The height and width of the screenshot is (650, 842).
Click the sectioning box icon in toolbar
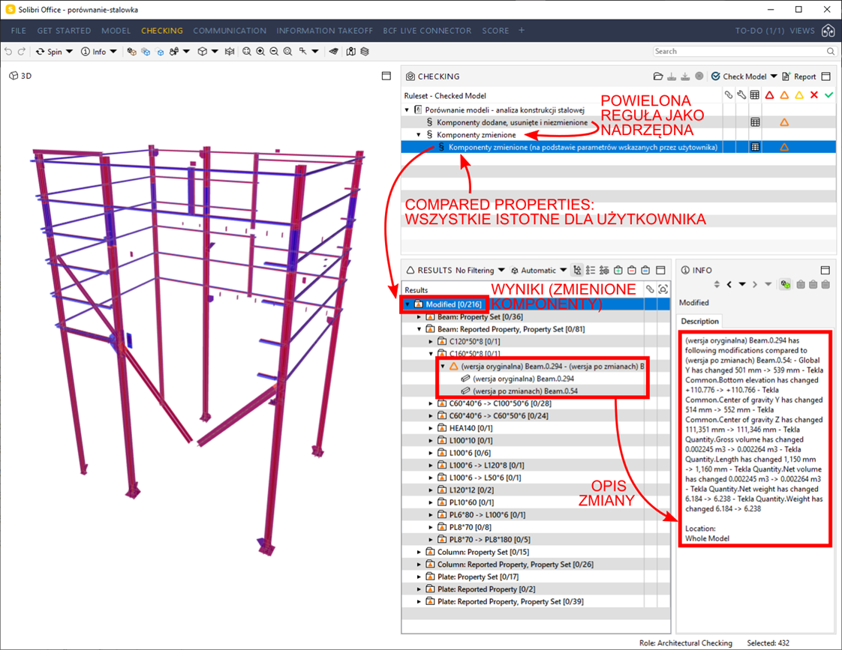click(x=230, y=52)
